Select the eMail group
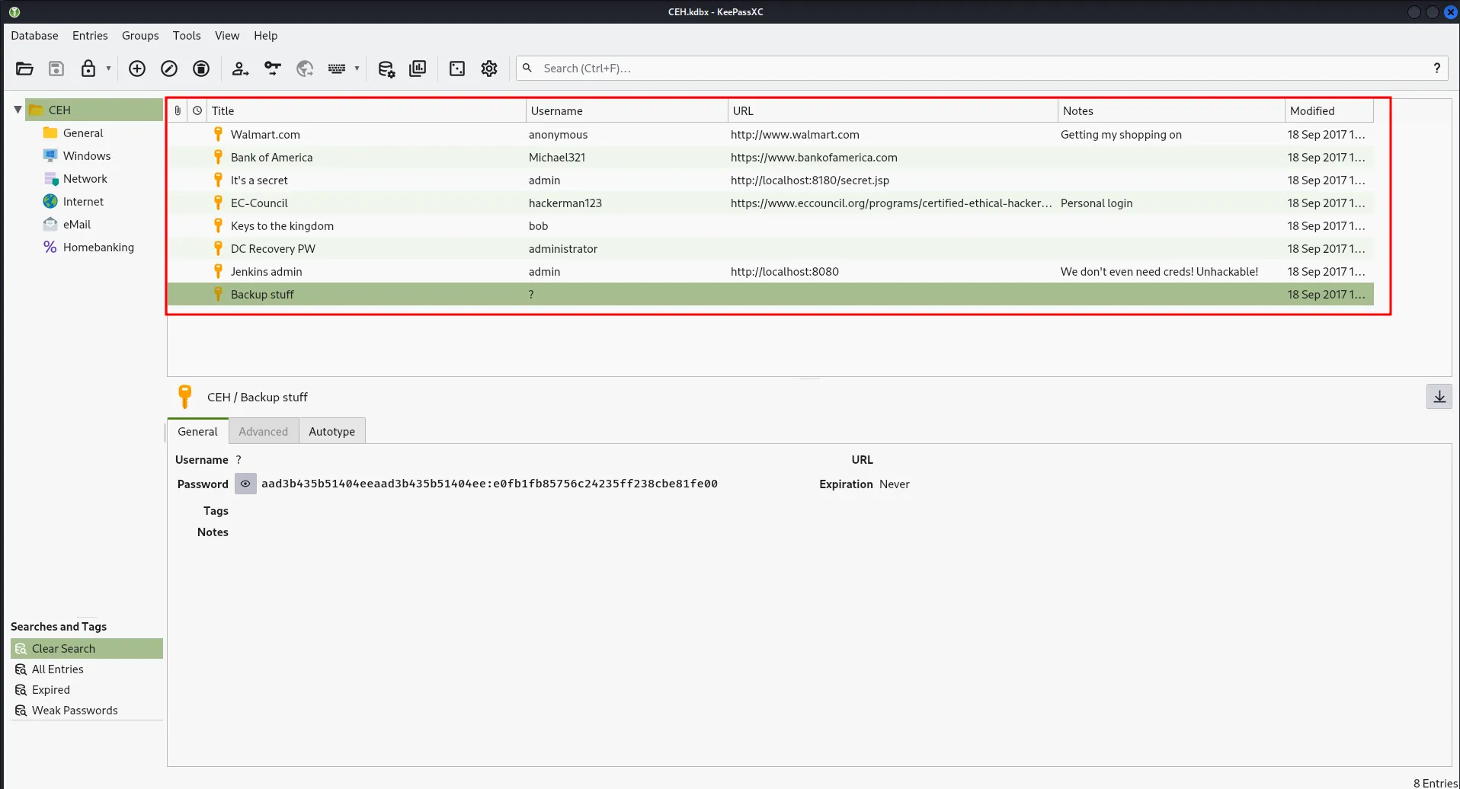The height and width of the screenshot is (789, 1460). pos(77,225)
